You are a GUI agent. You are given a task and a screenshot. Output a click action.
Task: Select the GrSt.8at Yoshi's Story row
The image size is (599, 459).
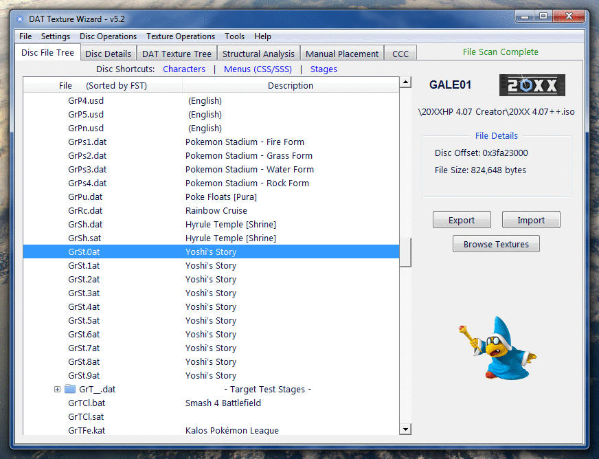[212, 362]
